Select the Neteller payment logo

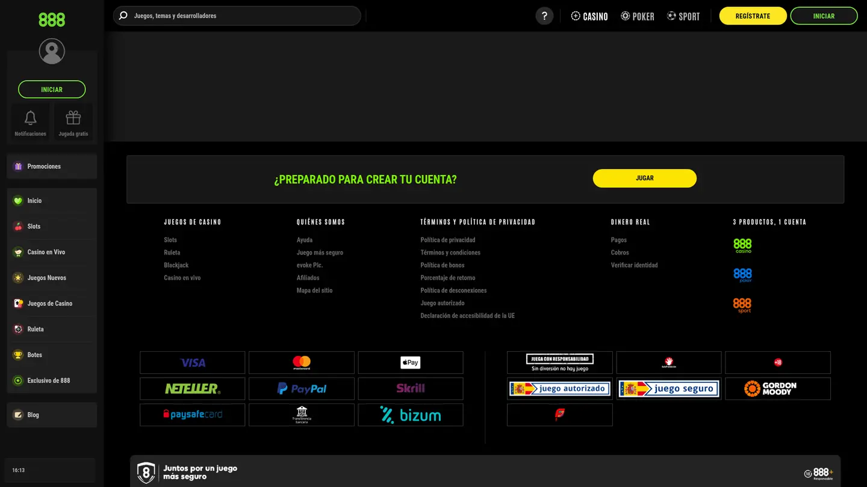[193, 388]
